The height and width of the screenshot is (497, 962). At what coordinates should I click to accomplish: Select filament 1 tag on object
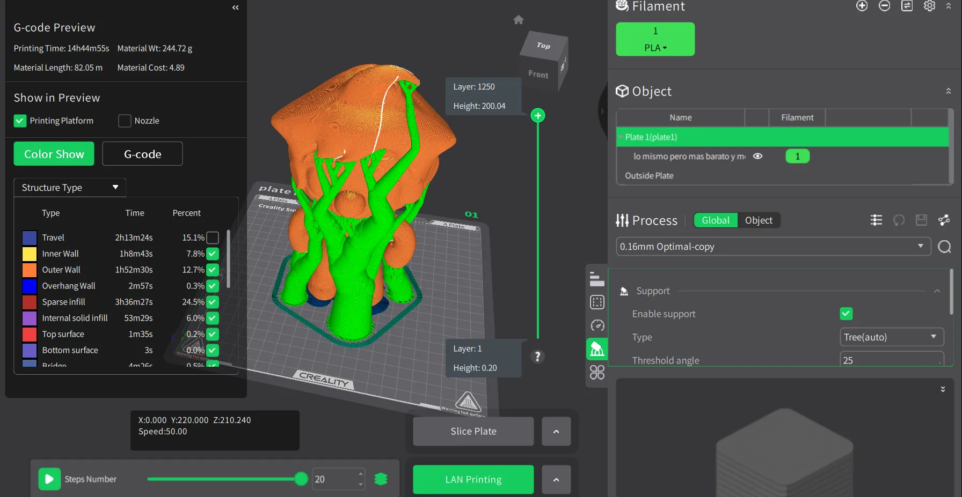tap(797, 156)
